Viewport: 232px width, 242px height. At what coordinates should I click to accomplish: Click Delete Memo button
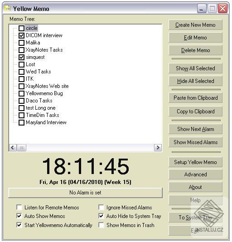pos(195,50)
